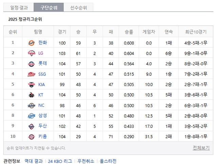
Task: Switch to the 일정·결과 tab
Action: 19,7
